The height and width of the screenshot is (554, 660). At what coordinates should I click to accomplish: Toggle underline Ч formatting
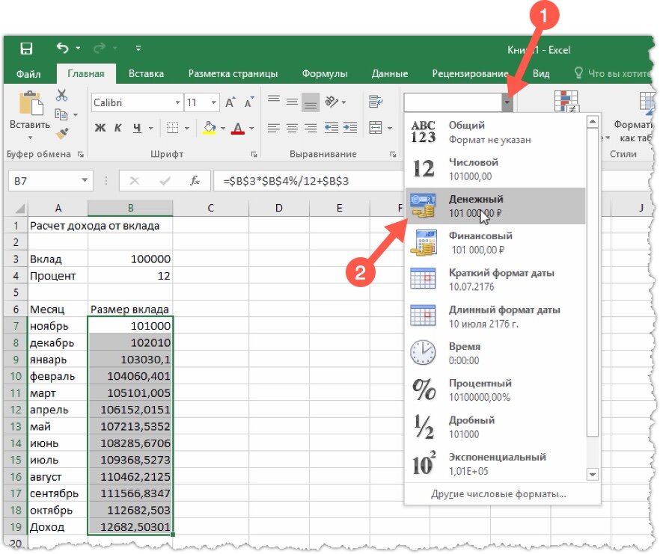(137, 128)
